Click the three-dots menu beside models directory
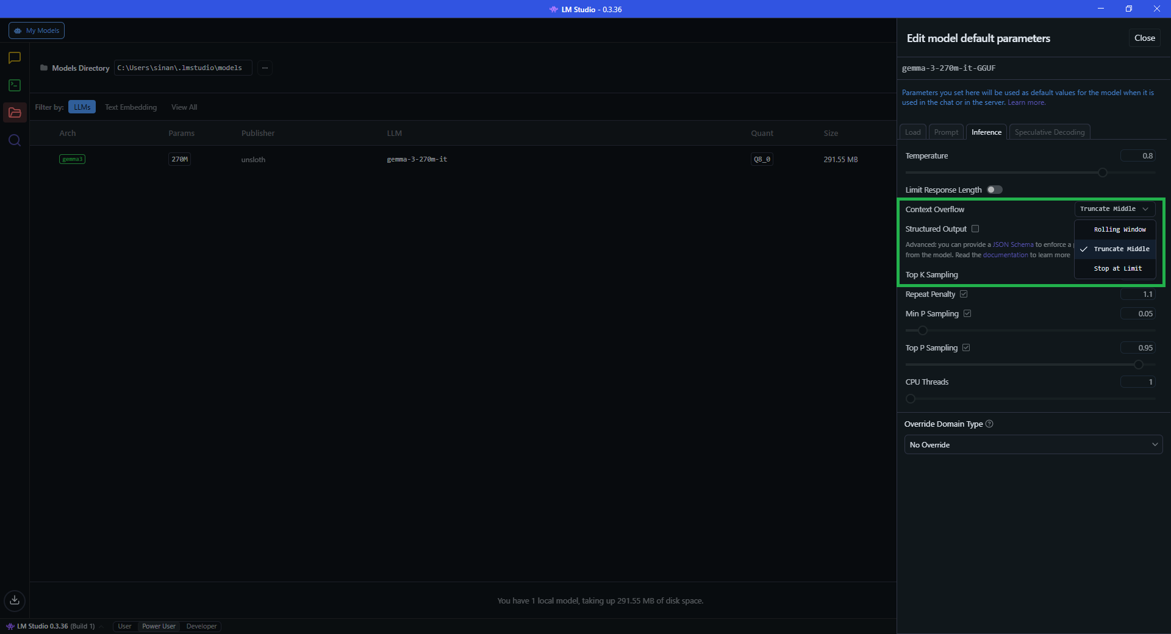The image size is (1171, 634). pyautogui.click(x=265, y=68)
